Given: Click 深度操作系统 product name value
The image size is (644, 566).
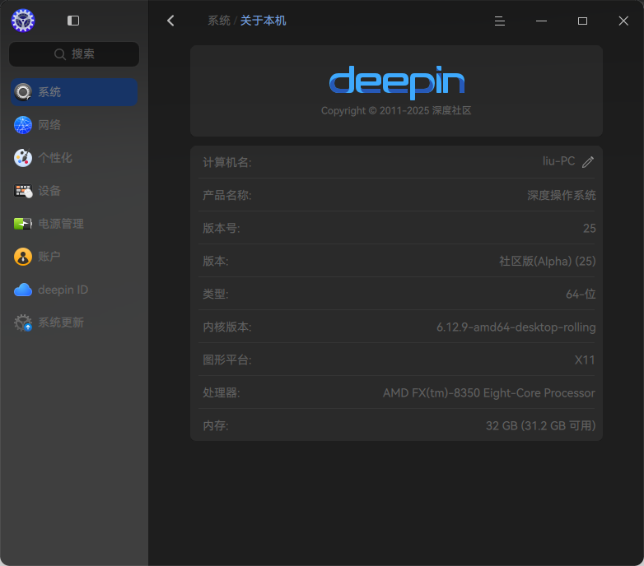Looking at the screenshot, I should [x=562, y=195].
